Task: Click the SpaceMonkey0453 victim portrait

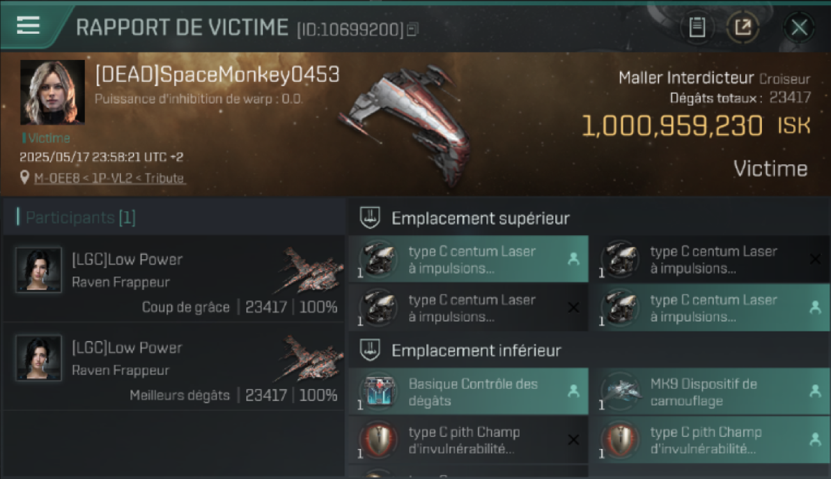Action: (x=52, y=92)
